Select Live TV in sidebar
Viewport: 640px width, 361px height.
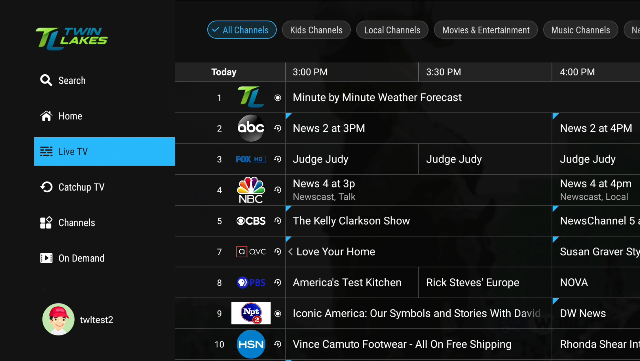(x=104, y=151)
